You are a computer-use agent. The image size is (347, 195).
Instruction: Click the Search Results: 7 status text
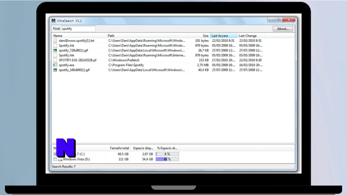click(x=63, y=167)
